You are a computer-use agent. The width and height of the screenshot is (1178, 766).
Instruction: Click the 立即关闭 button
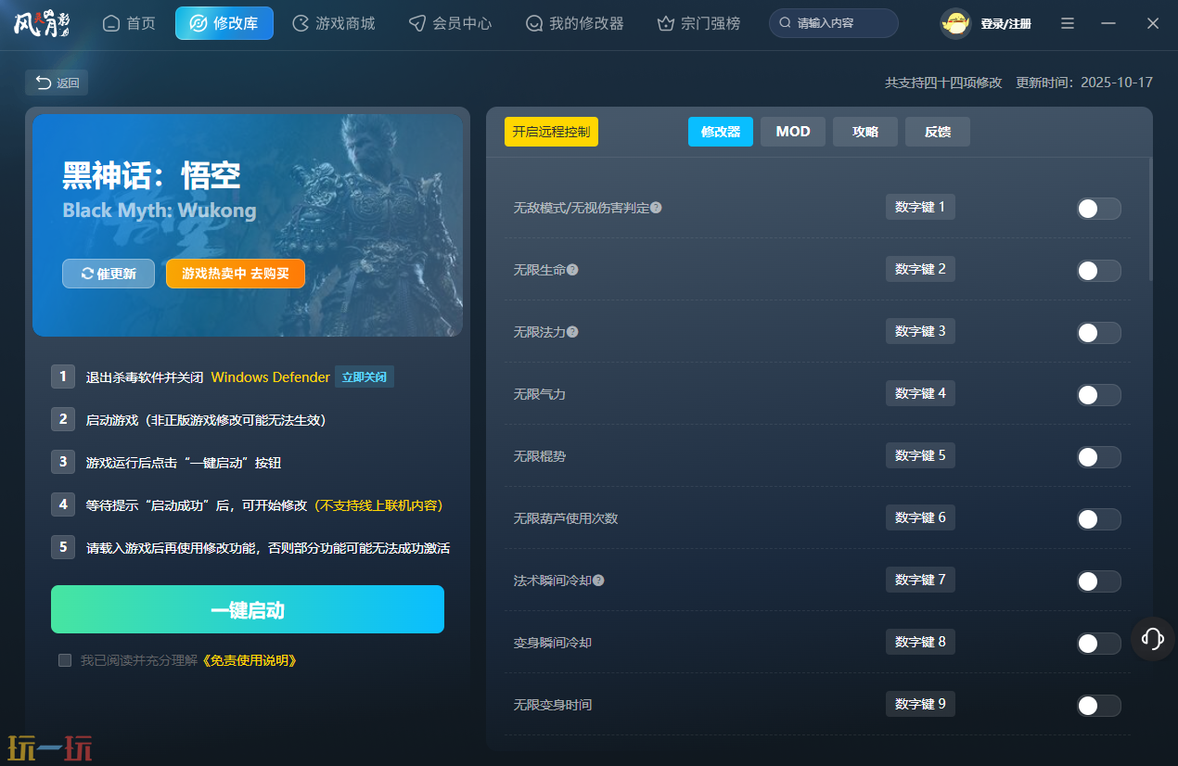coord(365,377)
